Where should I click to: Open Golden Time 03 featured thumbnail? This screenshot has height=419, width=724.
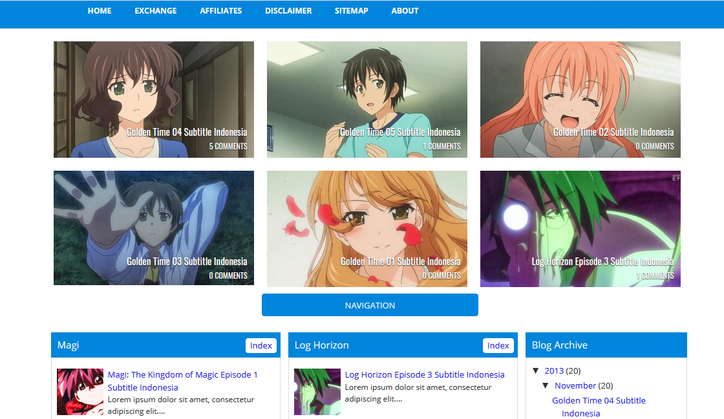click(154, 228)
